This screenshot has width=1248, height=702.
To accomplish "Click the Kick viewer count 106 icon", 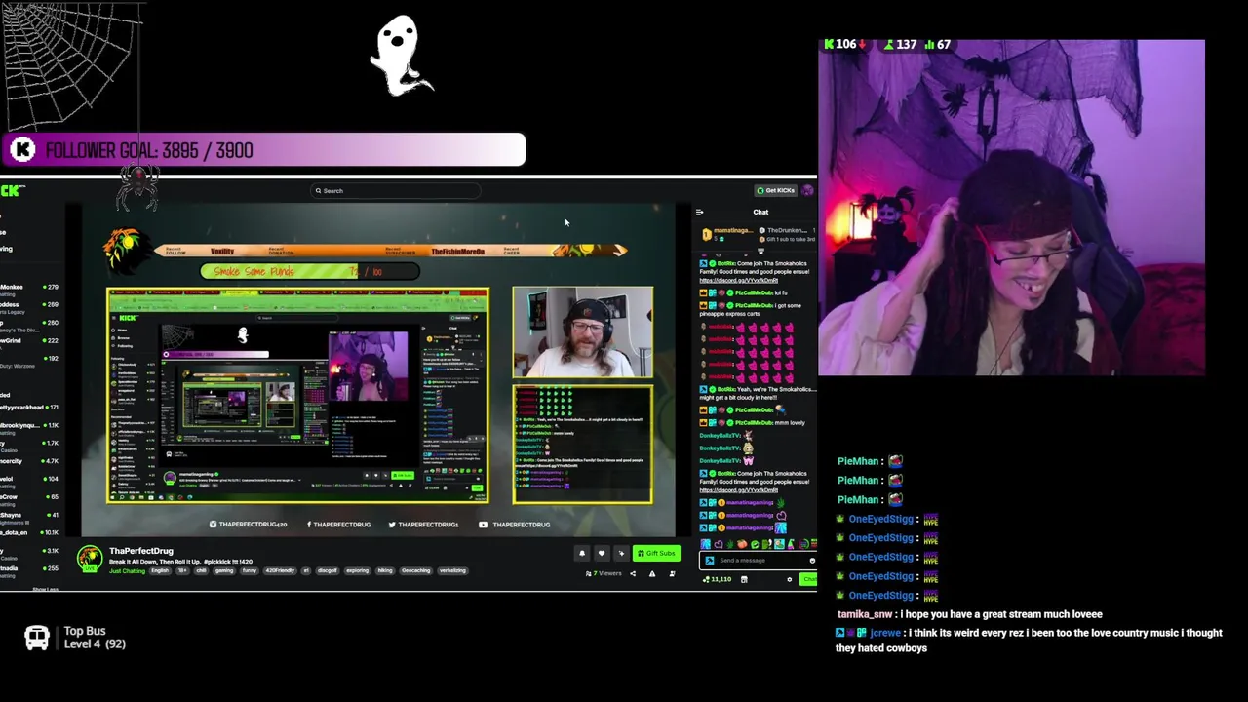I will pyautogui.click(x=830, y=44).
